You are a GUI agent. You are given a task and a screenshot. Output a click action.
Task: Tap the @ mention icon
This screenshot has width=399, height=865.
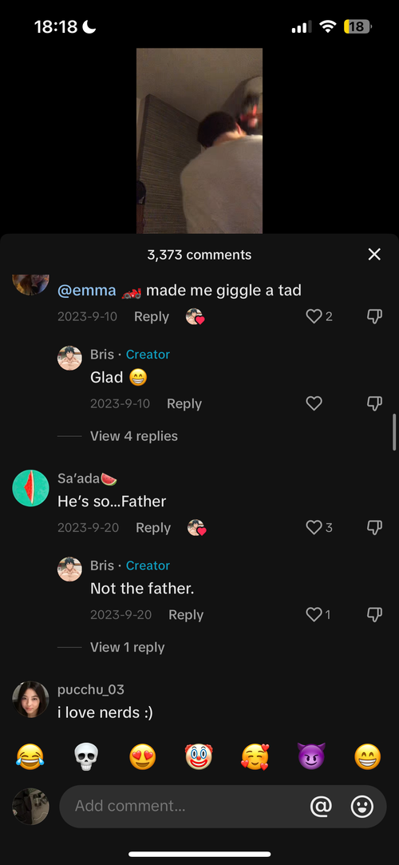tap(322, 807)
